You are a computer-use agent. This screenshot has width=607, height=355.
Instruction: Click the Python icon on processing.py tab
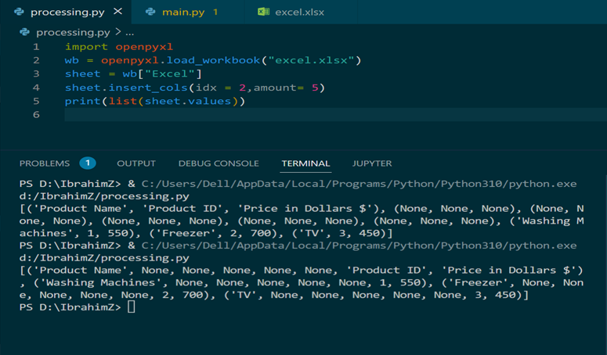19,12
